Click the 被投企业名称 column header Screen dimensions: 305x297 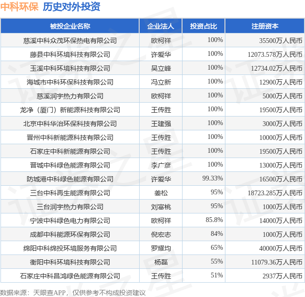70,26
